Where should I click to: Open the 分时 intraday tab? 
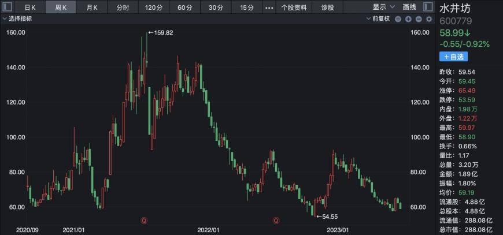click(x=123, y=8)
